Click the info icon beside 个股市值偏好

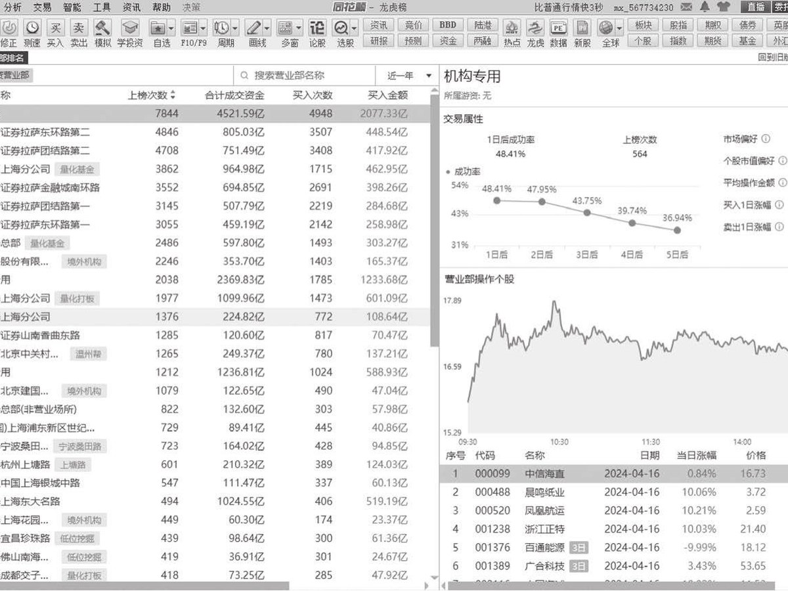(782, 161)
